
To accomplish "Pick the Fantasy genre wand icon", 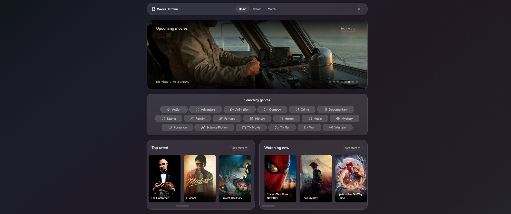I will [221, 119].
